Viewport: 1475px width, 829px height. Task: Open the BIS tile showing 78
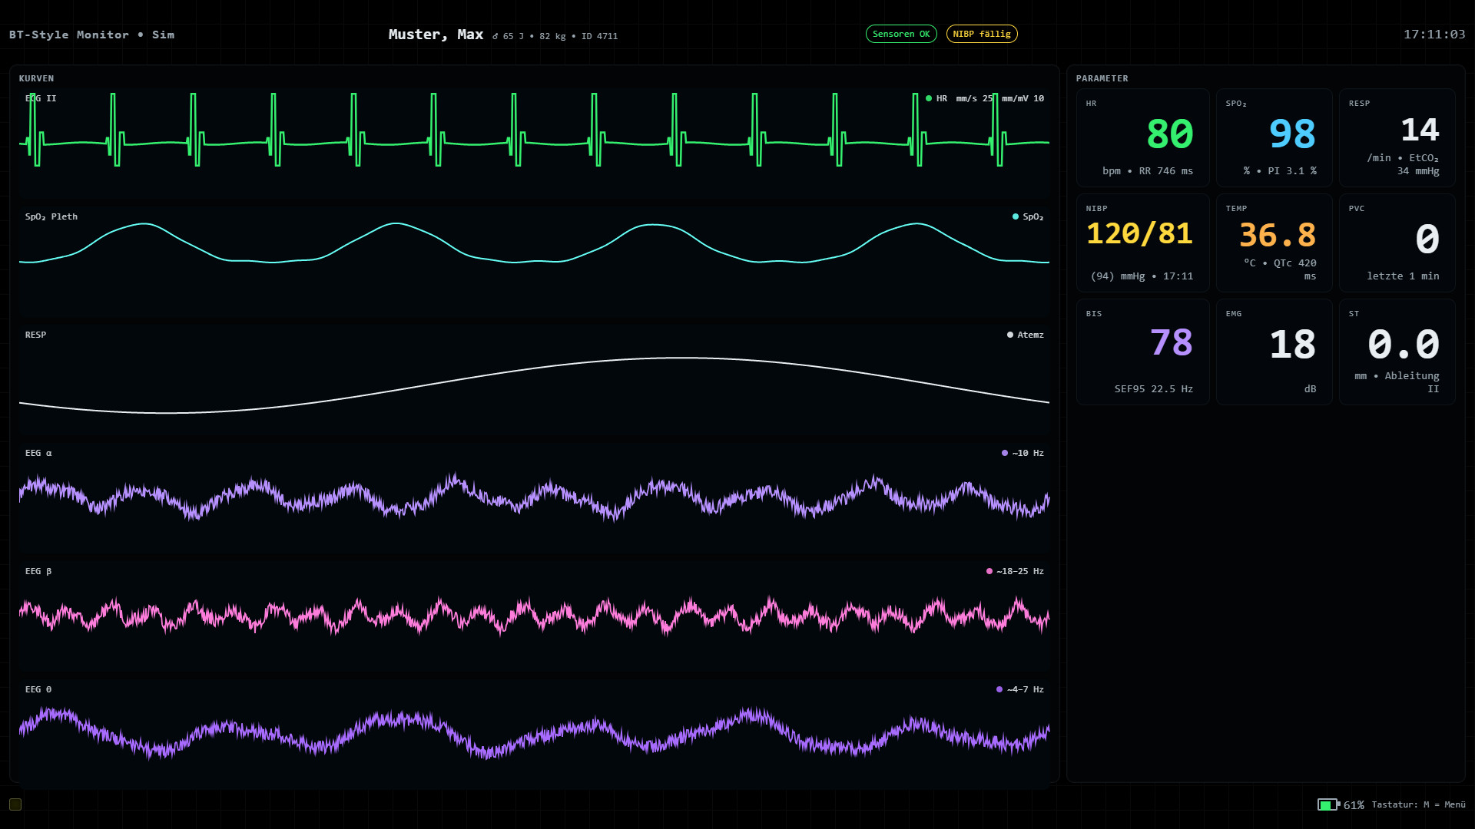pyautogui.click(x=1142, y=351)
